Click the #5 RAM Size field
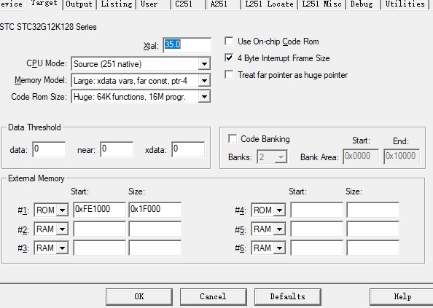This screenshot has width=433, height=308. (372, 229)
